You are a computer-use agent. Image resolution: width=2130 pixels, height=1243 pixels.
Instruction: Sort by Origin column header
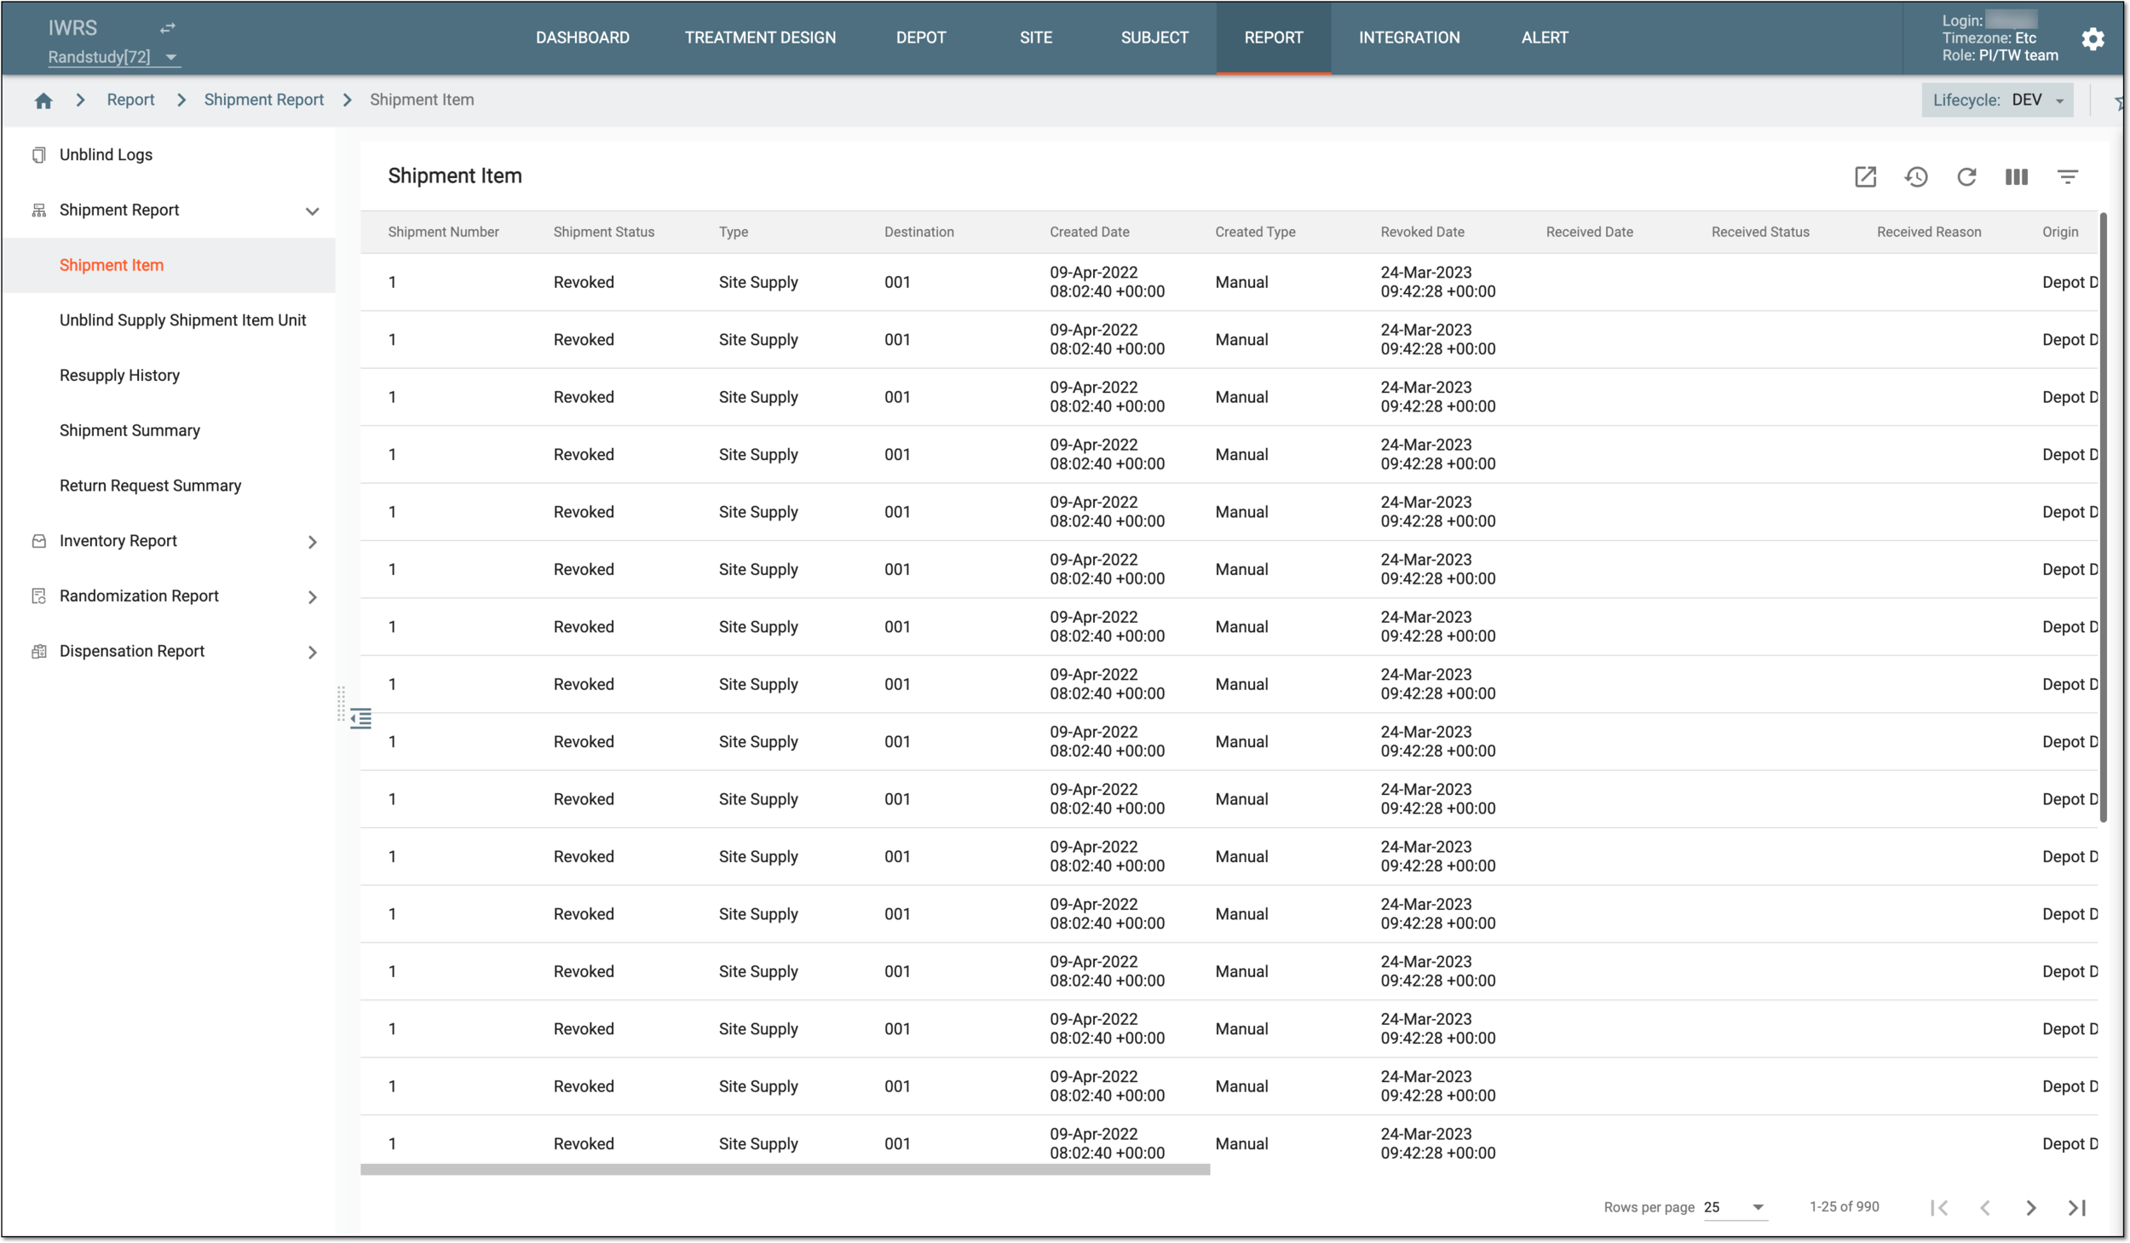click(x=2060, y=232)
